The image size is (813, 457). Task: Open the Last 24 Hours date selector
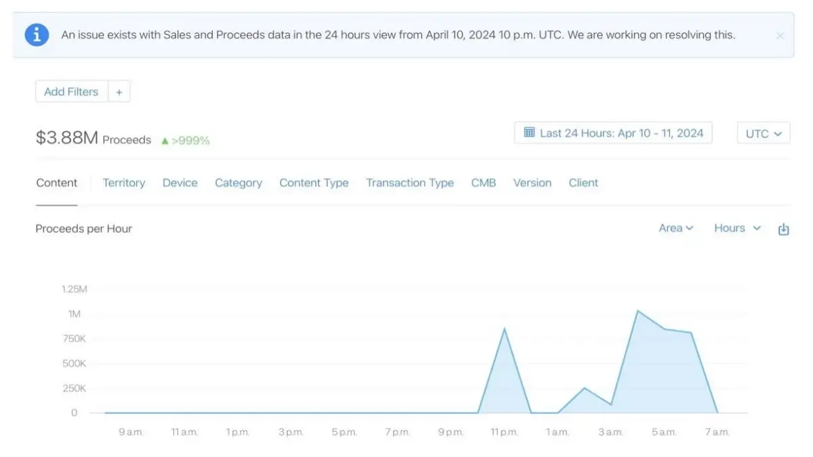pyautogui.click(x=612, y=133)
